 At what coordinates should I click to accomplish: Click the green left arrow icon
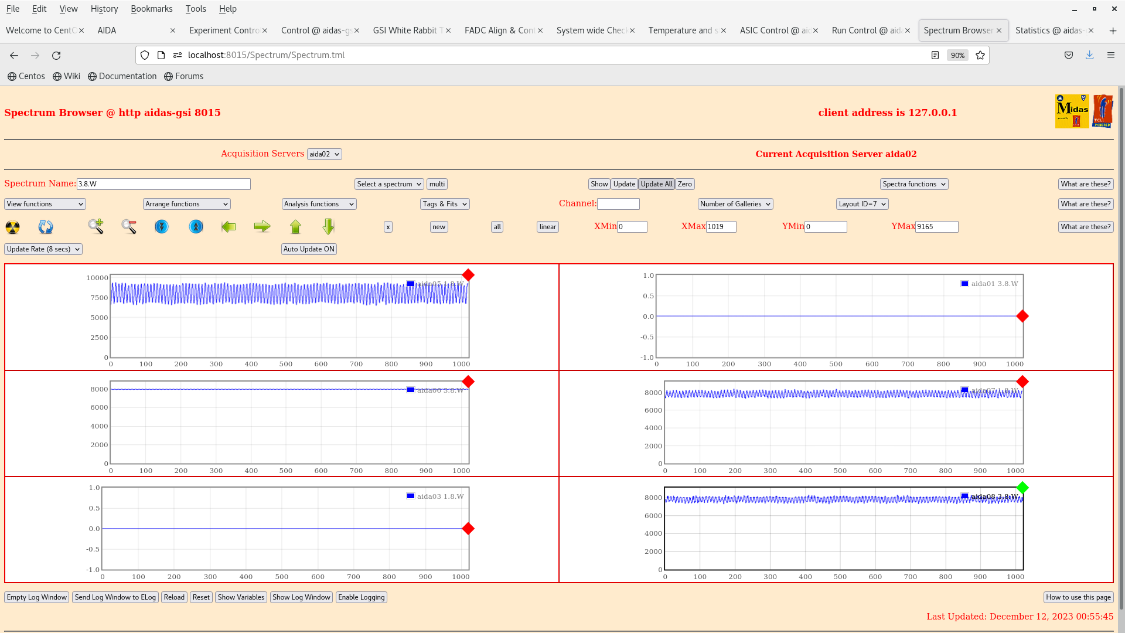[x=229, y=227]
